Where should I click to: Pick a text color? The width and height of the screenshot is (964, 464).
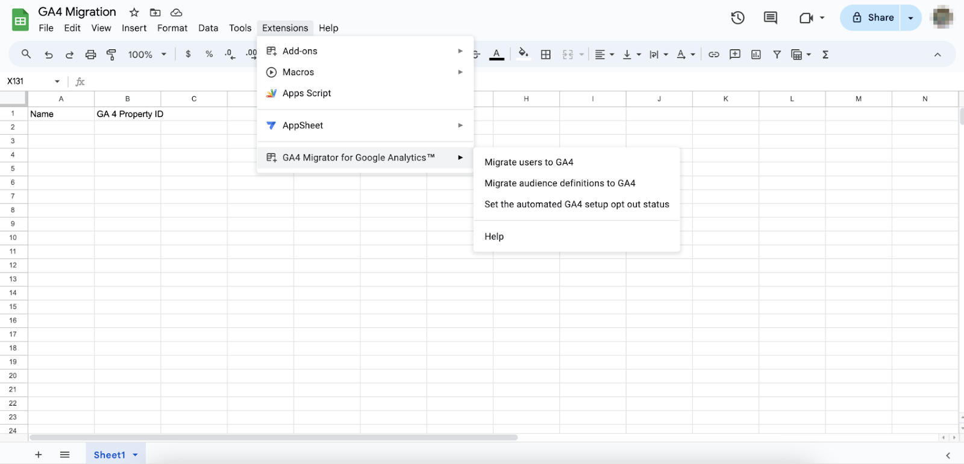[496, 55]
